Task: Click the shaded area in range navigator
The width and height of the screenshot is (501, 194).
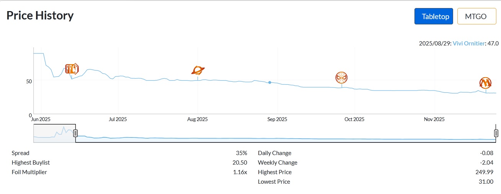Action: 54,134
